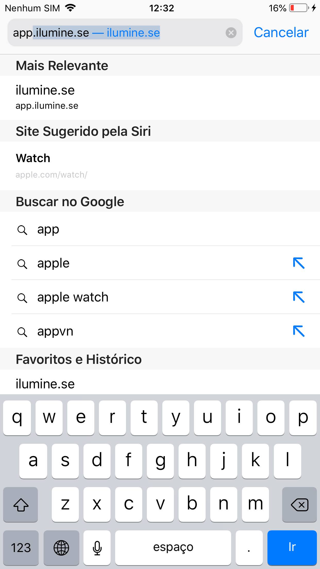Tap the address bar text field
Screen dimensions: 320x569
pyautogui.click(x=116, y=33)
